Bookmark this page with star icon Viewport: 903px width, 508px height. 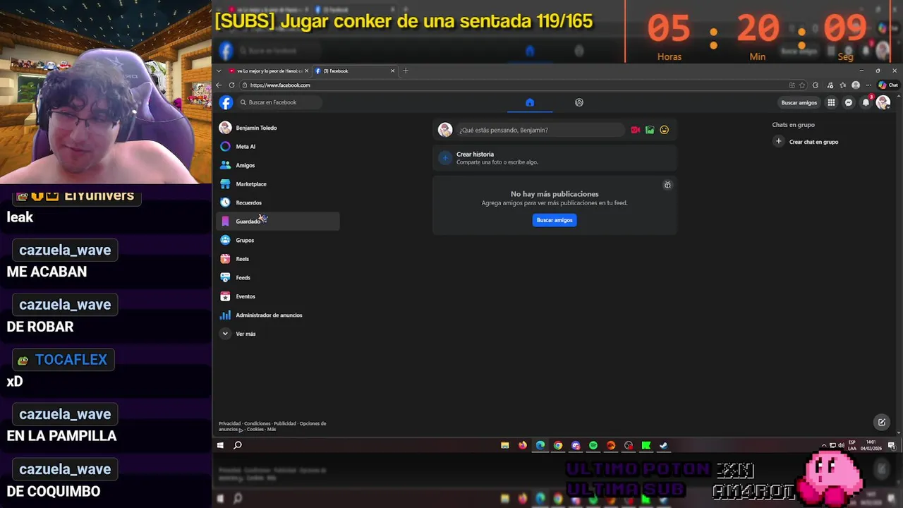pos(802,85)
